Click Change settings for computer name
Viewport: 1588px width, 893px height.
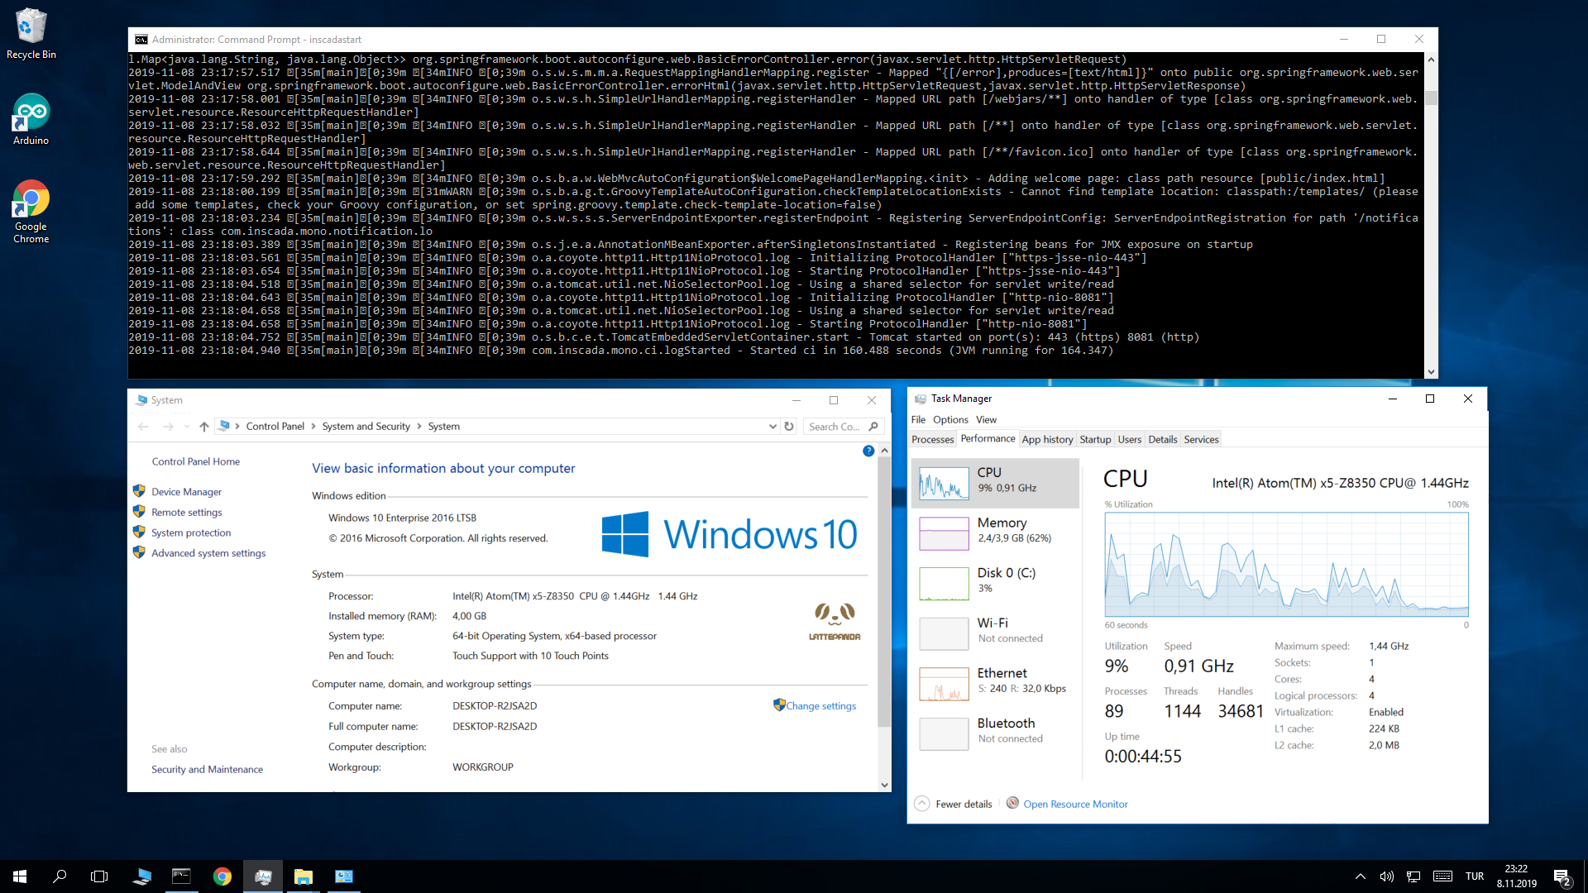tap(820, 705)
